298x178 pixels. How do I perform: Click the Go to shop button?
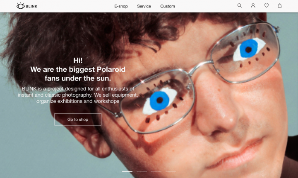78,119
